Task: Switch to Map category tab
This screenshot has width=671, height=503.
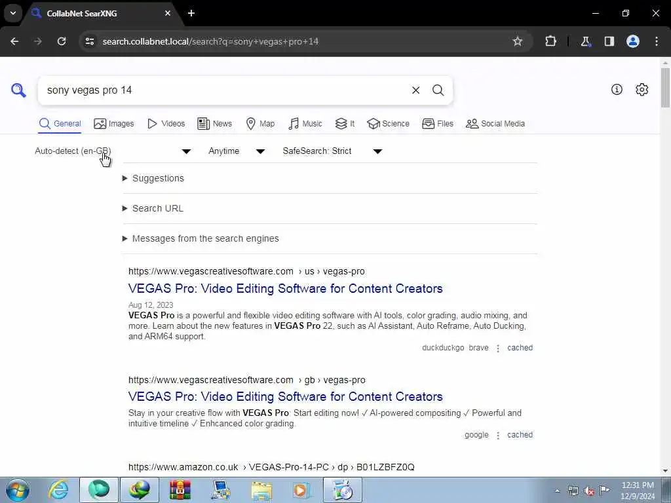Action: (x=260, y=124)
